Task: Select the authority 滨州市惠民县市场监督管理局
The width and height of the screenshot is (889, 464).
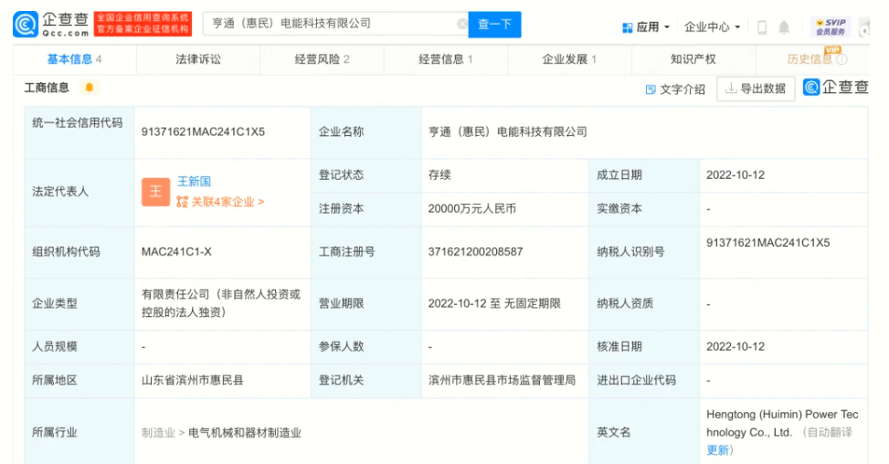Action: click(x=502, y=381)
